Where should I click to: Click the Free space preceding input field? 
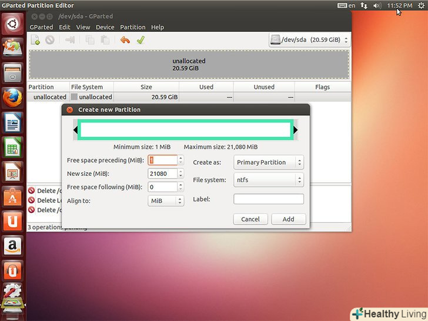[163, 160]
